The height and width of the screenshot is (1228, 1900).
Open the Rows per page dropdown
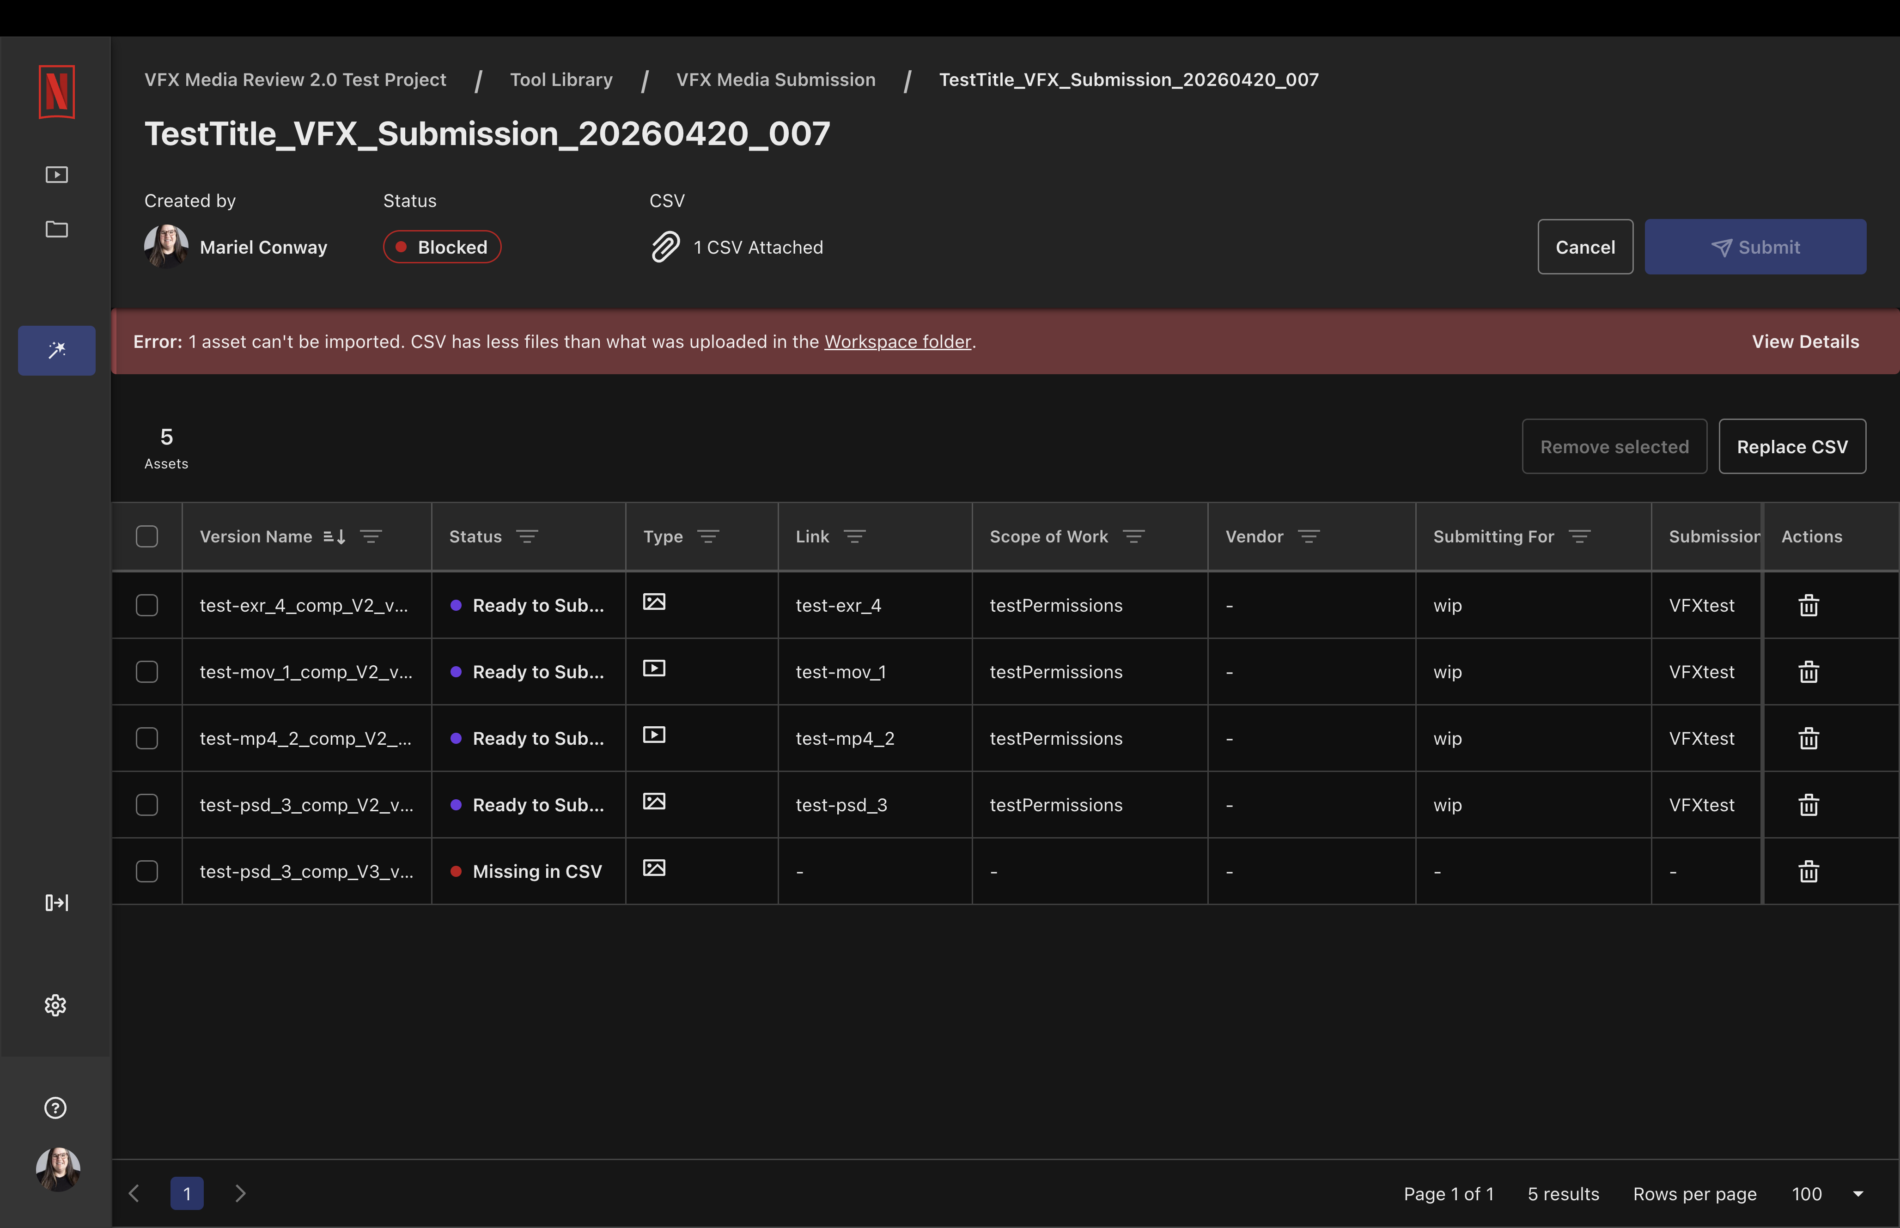click(1827, 1194)
